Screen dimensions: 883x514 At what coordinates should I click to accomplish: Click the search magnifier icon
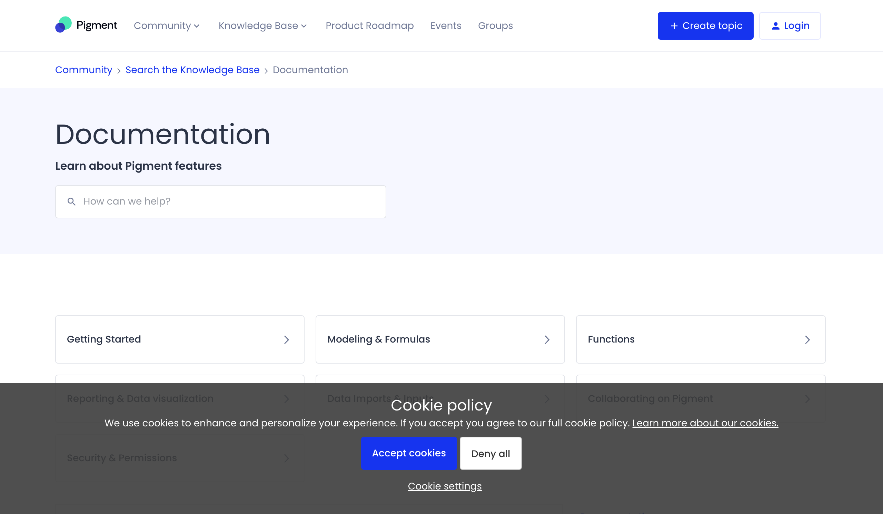coord(71,201)
